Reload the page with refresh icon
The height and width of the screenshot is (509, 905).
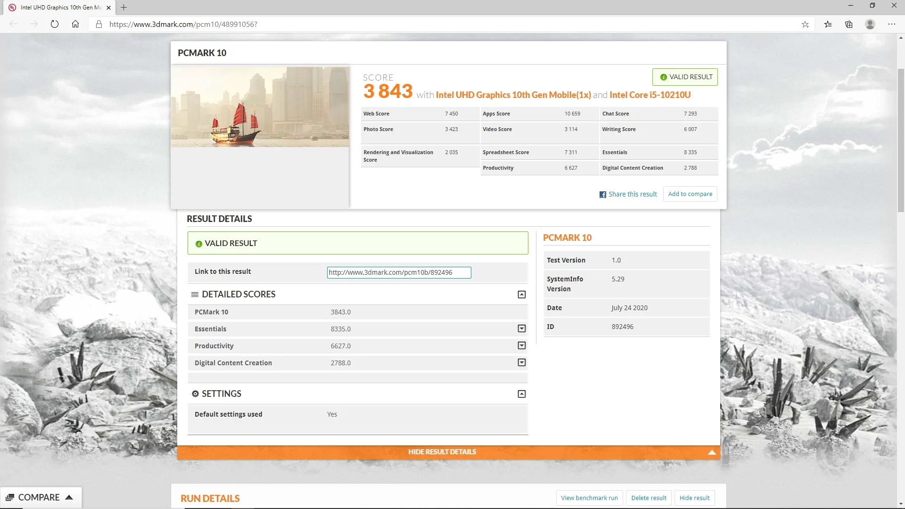tap(55, 24)
